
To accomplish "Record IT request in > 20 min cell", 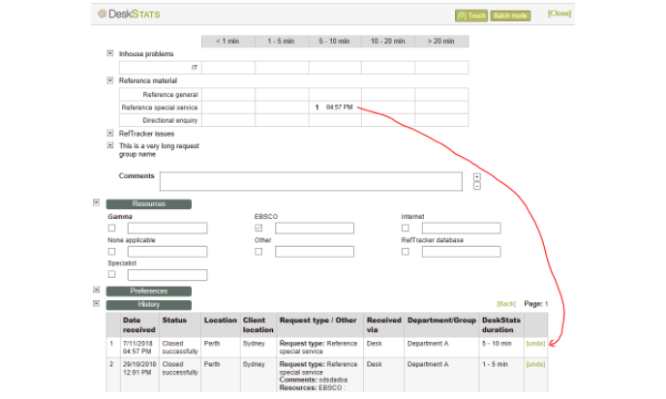I will click(441, 68).
